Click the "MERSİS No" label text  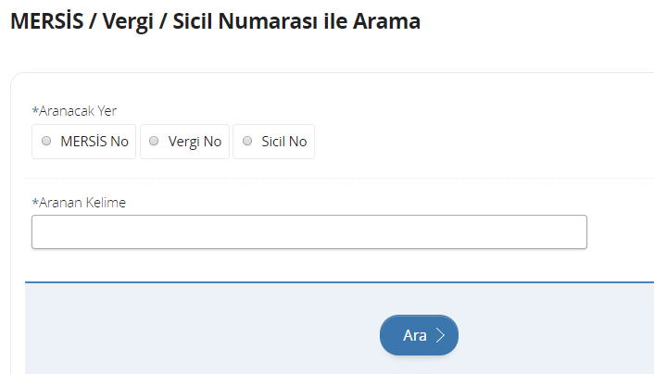94,142
